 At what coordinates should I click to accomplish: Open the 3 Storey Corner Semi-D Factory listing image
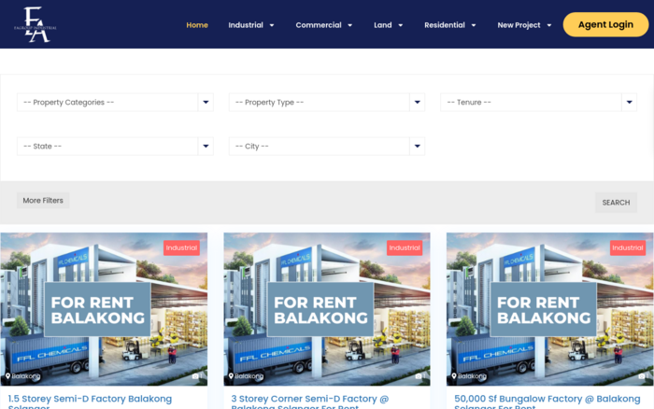coord(327,309)
